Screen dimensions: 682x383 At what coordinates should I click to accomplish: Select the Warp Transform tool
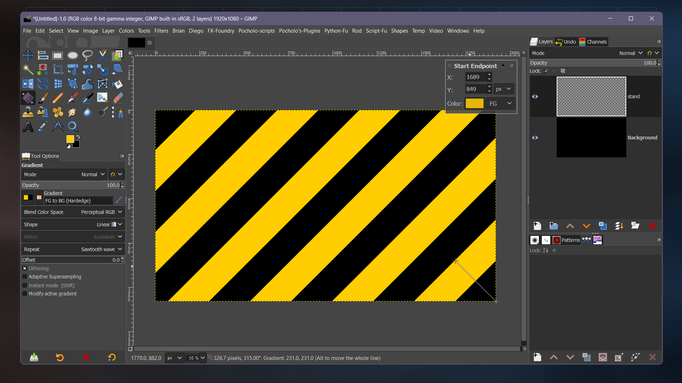click(88, 84)
